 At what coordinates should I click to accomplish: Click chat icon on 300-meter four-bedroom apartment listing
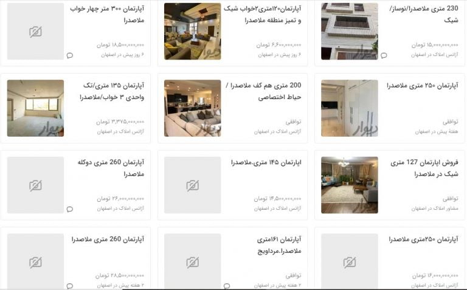coord(70,55)
